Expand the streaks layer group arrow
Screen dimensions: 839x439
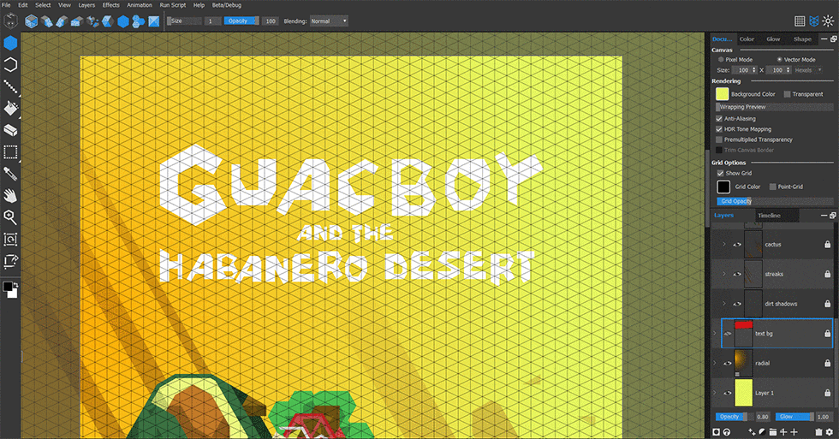[723, 275]
